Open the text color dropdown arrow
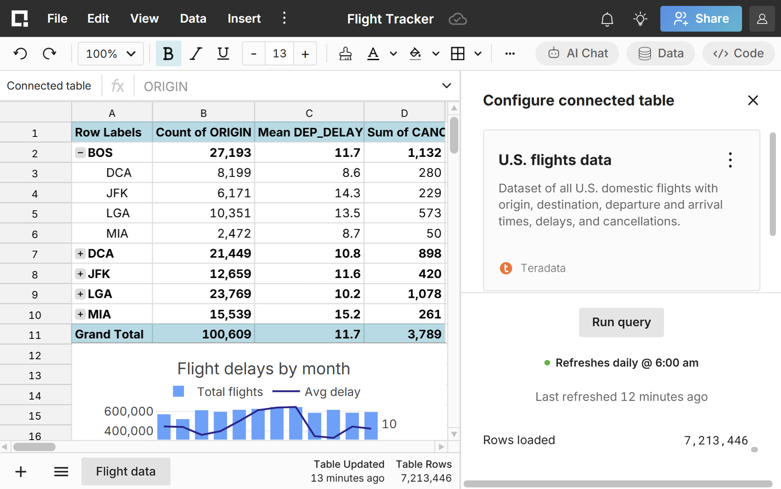Viewport: 781px width, 489px height. pos(393,53)
